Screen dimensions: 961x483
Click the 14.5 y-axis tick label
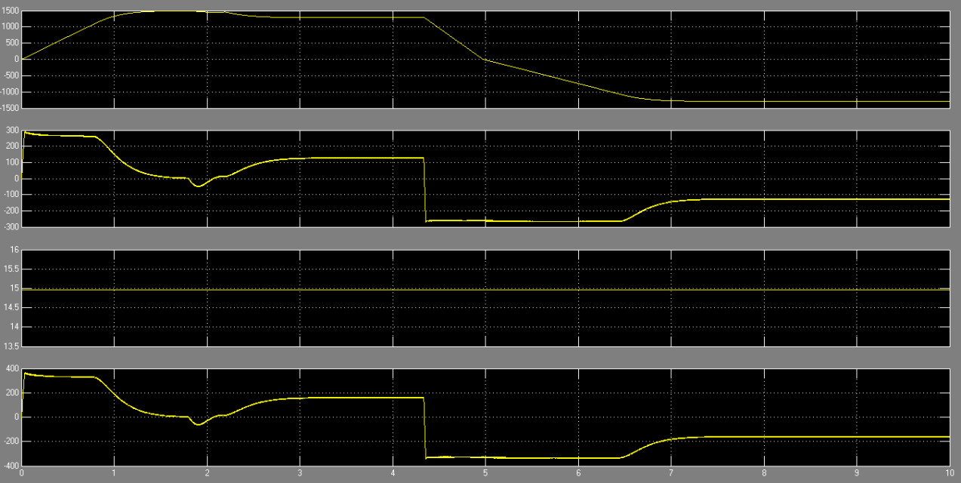(12, 308)
